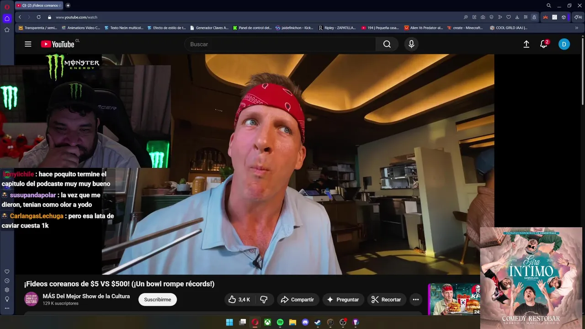Open the privacy protection shield icon
The image size is (585, 329).
[492, 17]
